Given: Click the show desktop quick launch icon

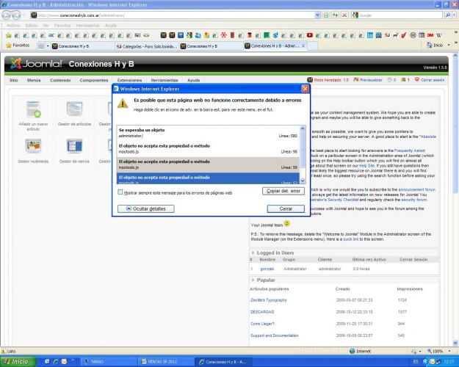Looking at the screenshot, I should click(47, 362).
